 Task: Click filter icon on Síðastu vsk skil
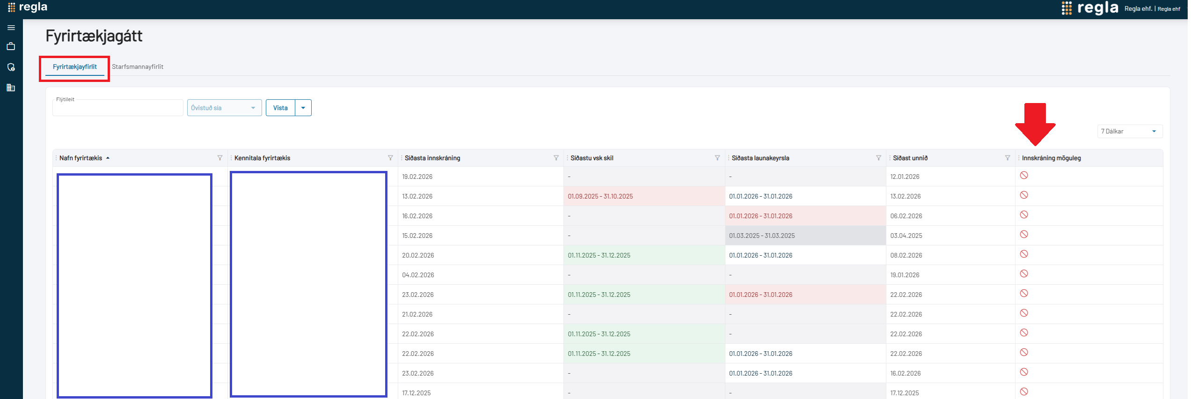717,158
